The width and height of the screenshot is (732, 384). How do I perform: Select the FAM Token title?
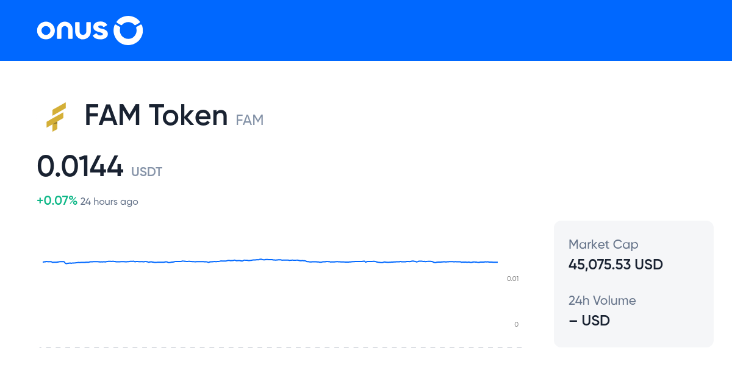(156, 115)
